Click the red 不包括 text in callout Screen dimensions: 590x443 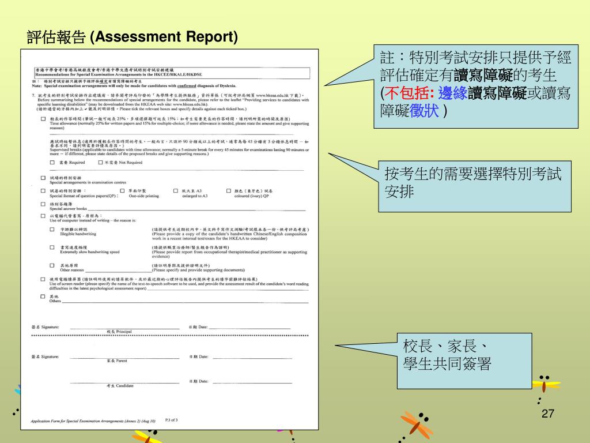click(409, 93)
